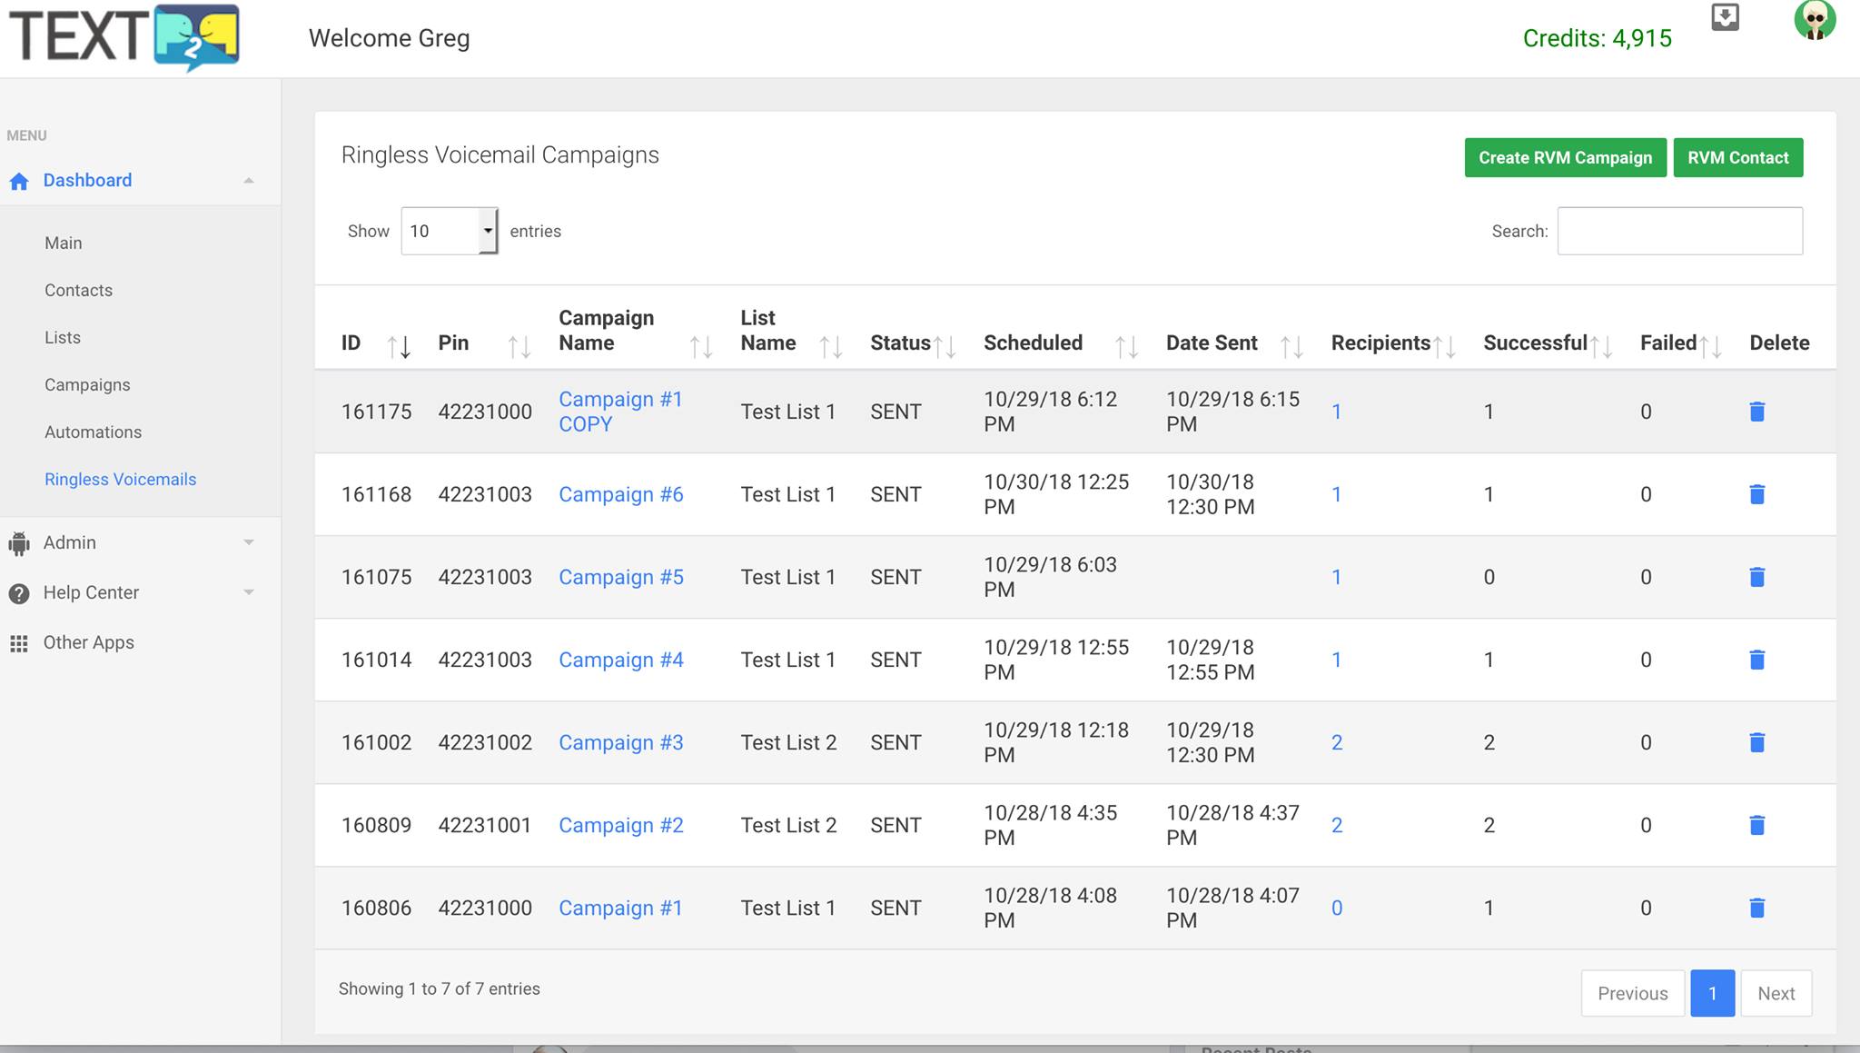Click the Dashboard home icon

pyautogui.click(x=19, y=181)
